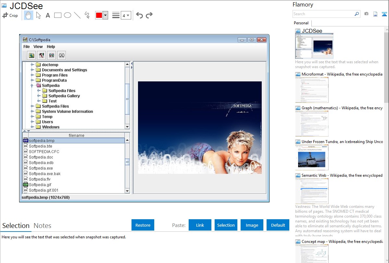
Task: Select the arrow pointer tool
Action: point(38,15)
